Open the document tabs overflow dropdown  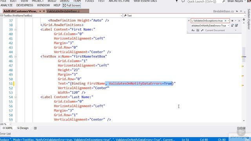[x=245, y=12]
